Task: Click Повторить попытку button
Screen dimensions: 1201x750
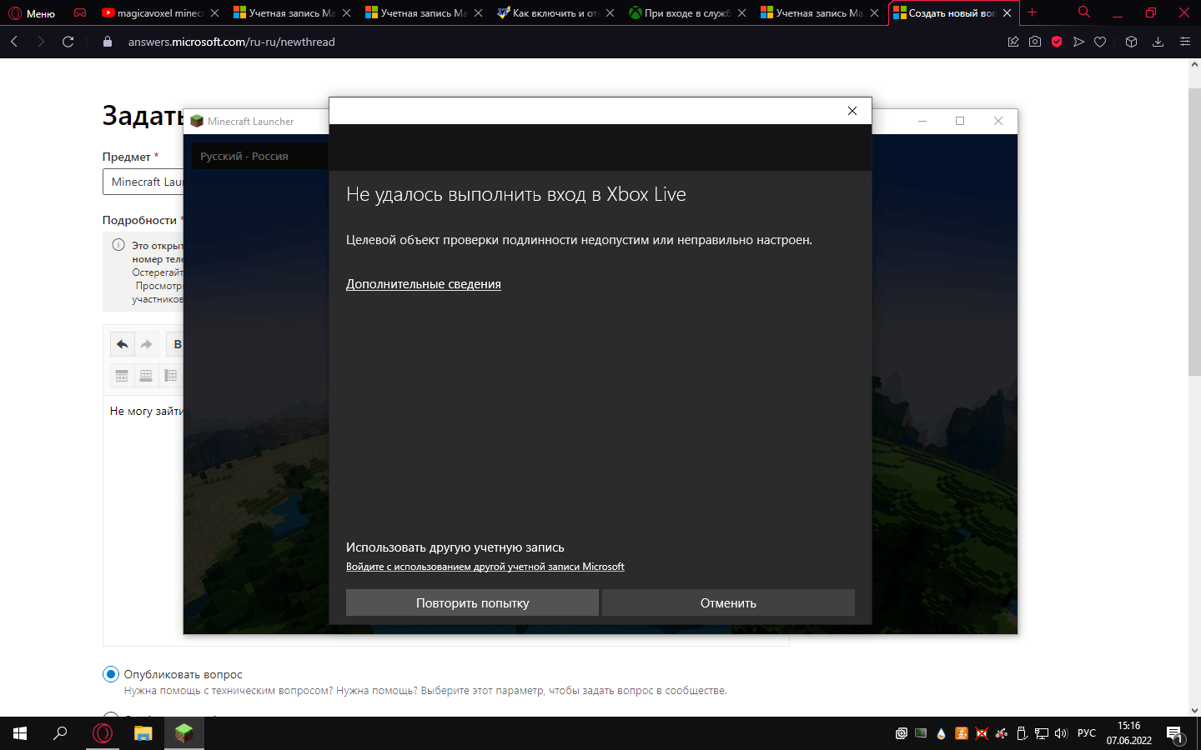Action: tap(472, 602)
